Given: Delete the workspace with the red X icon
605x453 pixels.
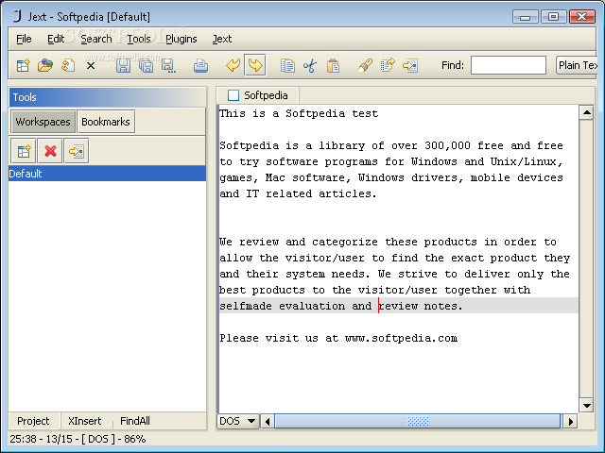Looking at the screenshot, I should coord(50,151).
